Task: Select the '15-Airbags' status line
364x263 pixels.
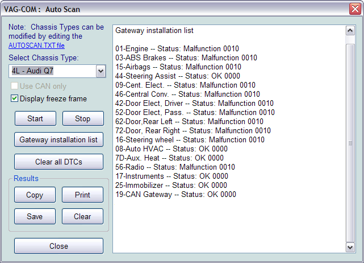Action: tap(178, 67)
